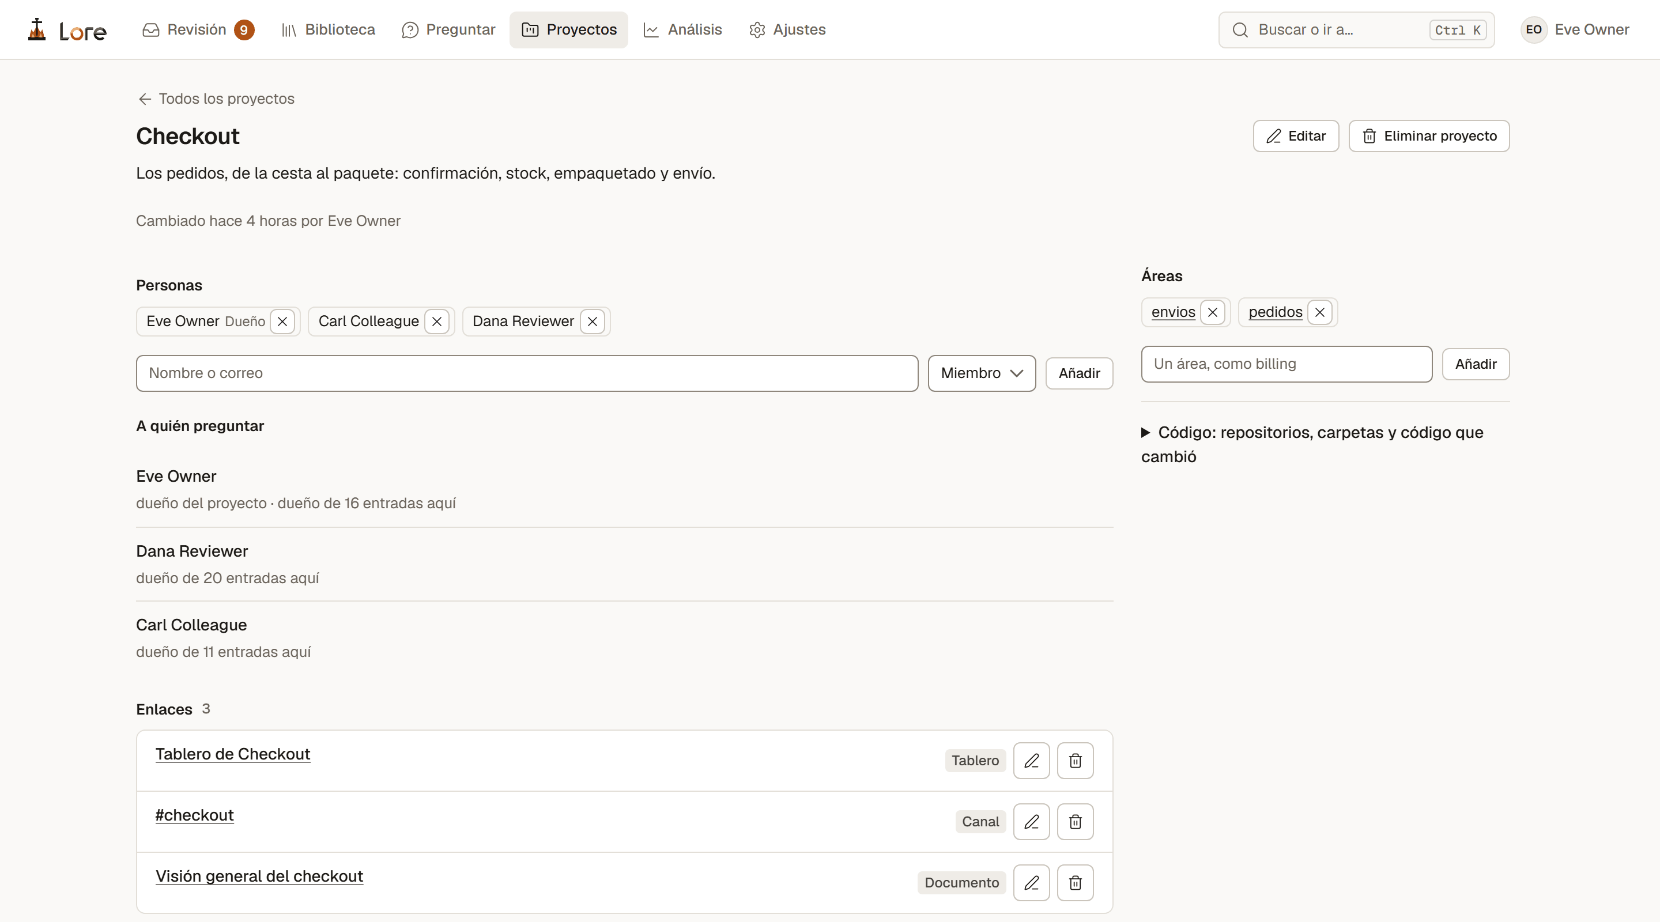Open the Miembro role dropdown
The width and height of the screenshot is (1660, 922).
(982, 373)
